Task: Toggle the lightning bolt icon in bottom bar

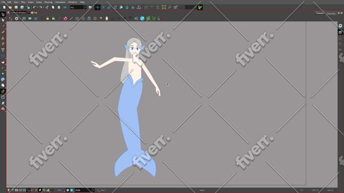Action: pos(40,190)
